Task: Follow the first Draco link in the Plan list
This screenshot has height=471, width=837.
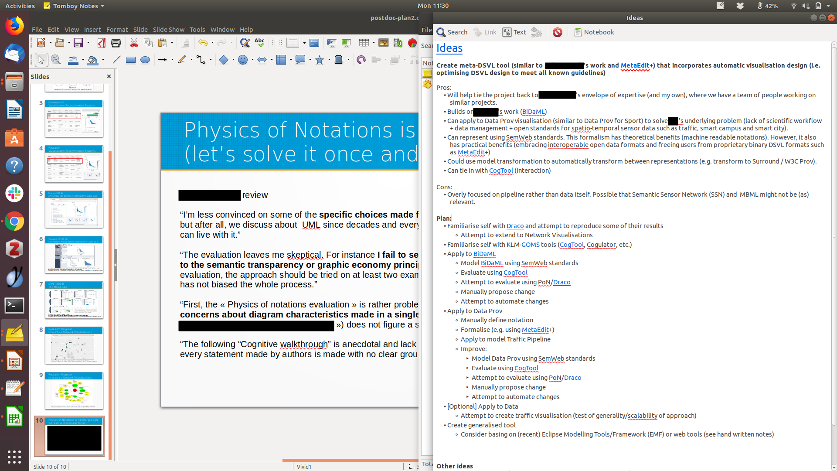Action: click(515, 226)
